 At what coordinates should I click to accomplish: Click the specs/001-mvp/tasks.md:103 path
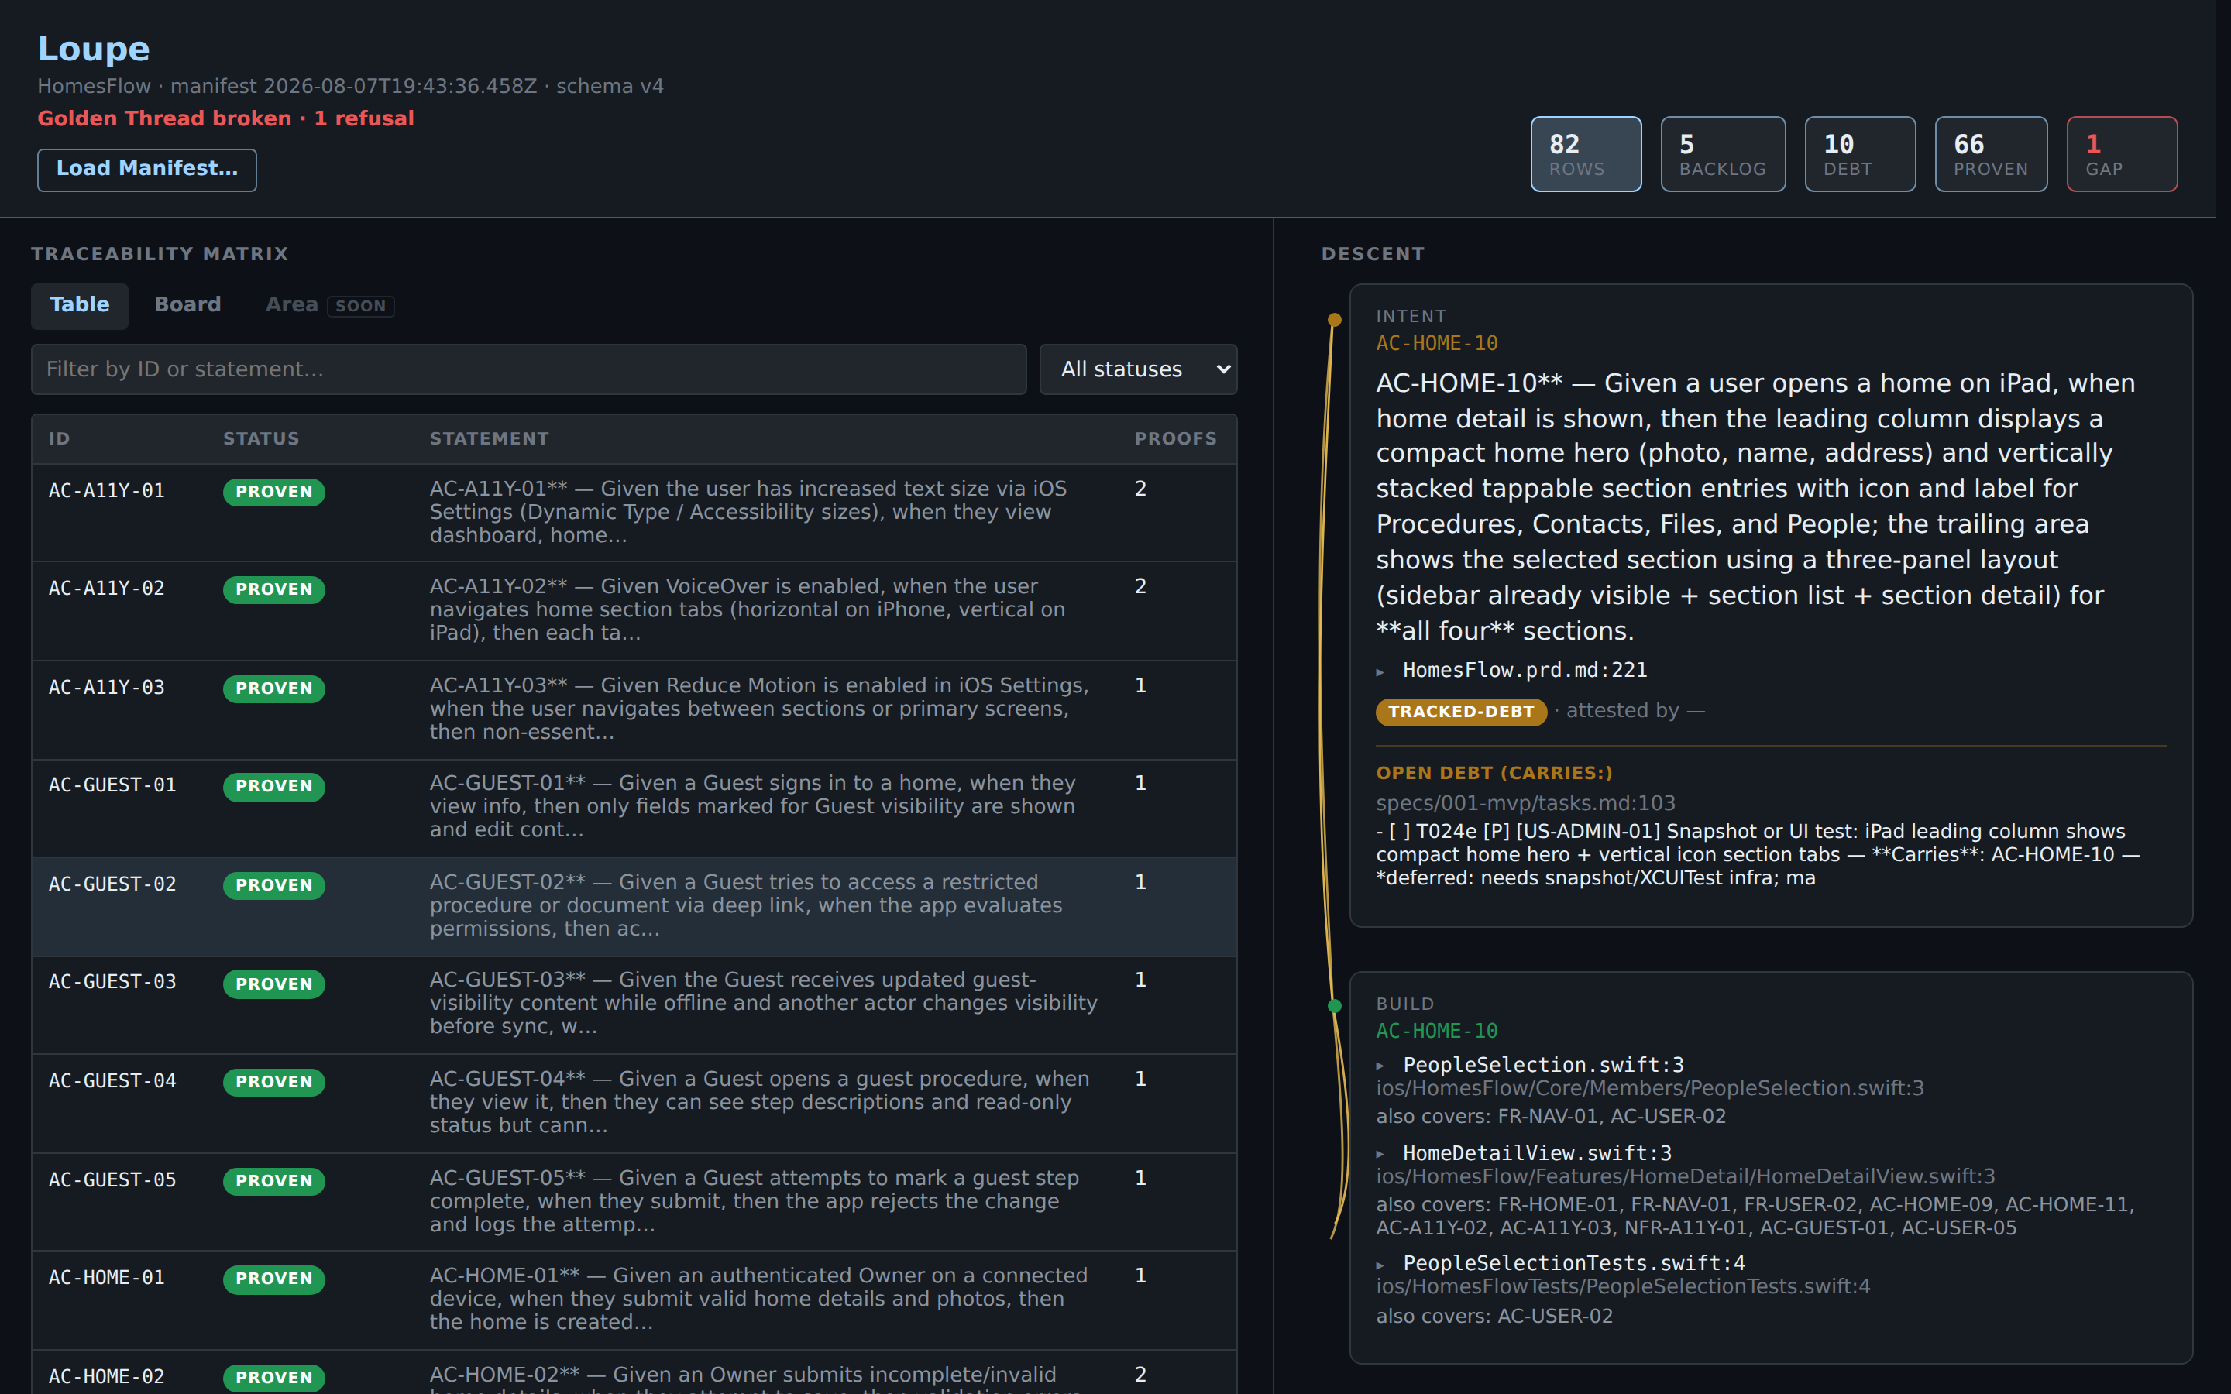1526,803
